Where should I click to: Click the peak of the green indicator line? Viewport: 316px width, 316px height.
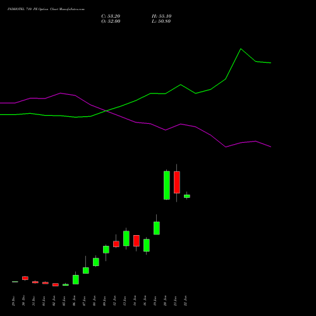click(241, 49)
